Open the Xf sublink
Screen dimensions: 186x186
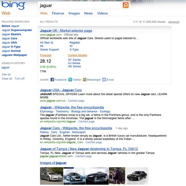(71, 46)
